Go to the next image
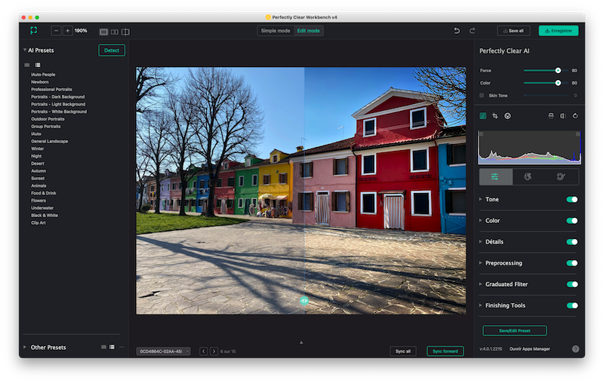 (214, 351)
